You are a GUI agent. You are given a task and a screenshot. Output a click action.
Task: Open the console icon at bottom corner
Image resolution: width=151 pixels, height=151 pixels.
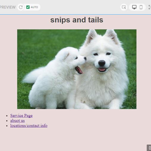click(149, 148)
